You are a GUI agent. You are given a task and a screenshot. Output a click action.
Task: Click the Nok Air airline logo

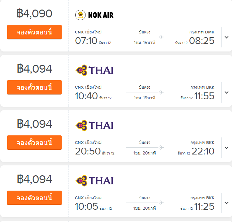(94, 15)
